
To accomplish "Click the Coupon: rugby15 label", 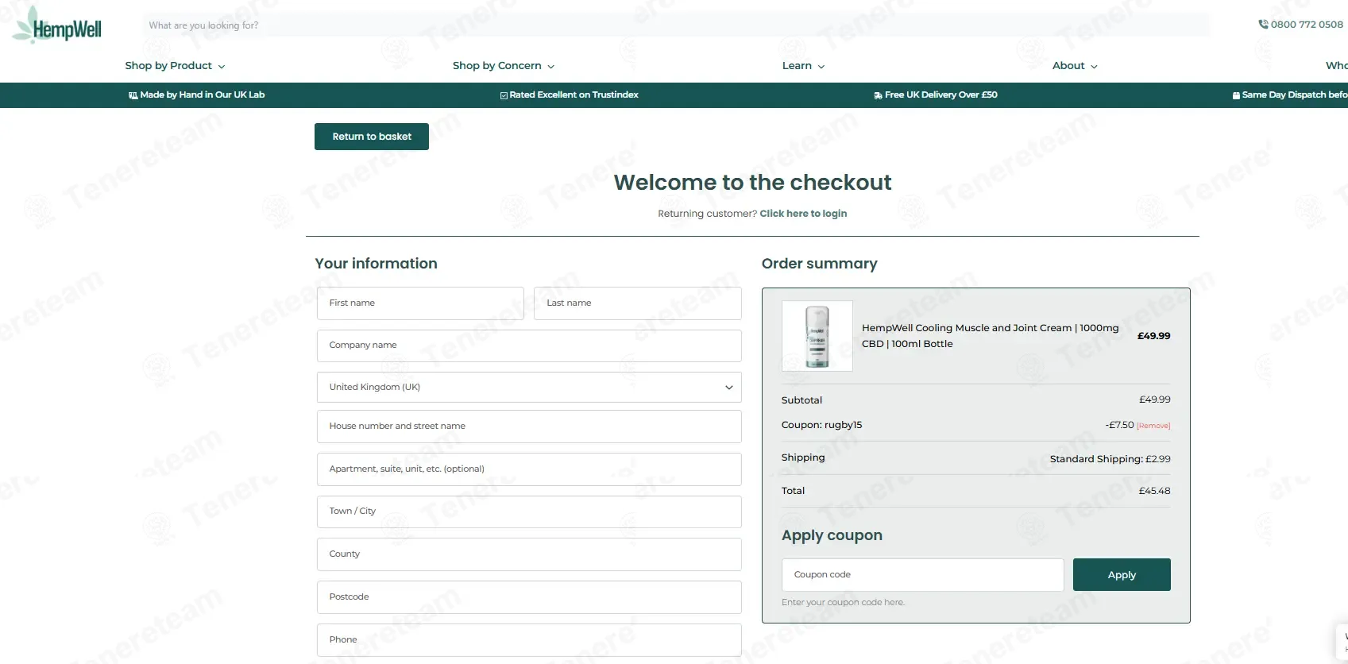I will click(822, 426).
